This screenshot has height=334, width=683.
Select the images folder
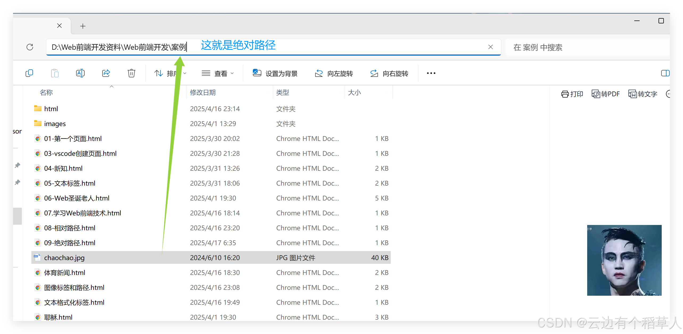pos(55,124)
